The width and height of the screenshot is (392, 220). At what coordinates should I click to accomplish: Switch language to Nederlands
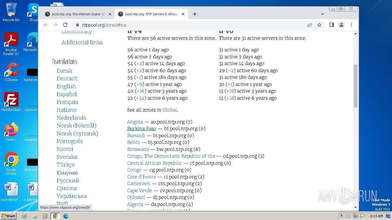pyautogui.click(x=71, y=118)
